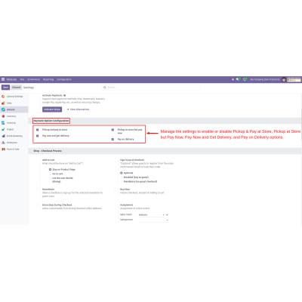Open the Configuration menu
The image size is (302, 302).
[64, 79]
